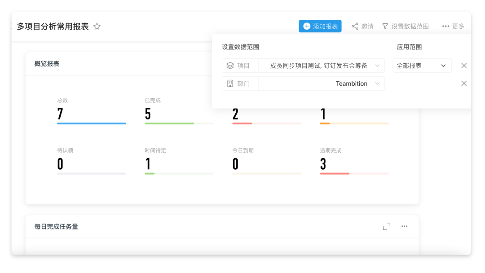The image size is (485, 273).
Task: Open 每日完成任务量 more options ellipsis
Action: pyautogui.click(x=404, y=226)
